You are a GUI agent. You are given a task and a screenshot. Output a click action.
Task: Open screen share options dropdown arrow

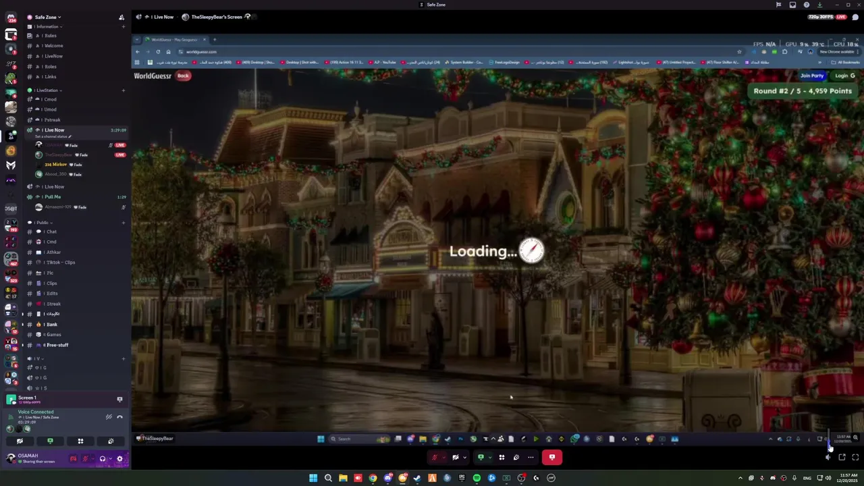490,458
